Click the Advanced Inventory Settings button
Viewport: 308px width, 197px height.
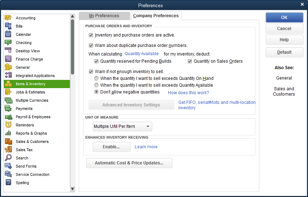131,105
